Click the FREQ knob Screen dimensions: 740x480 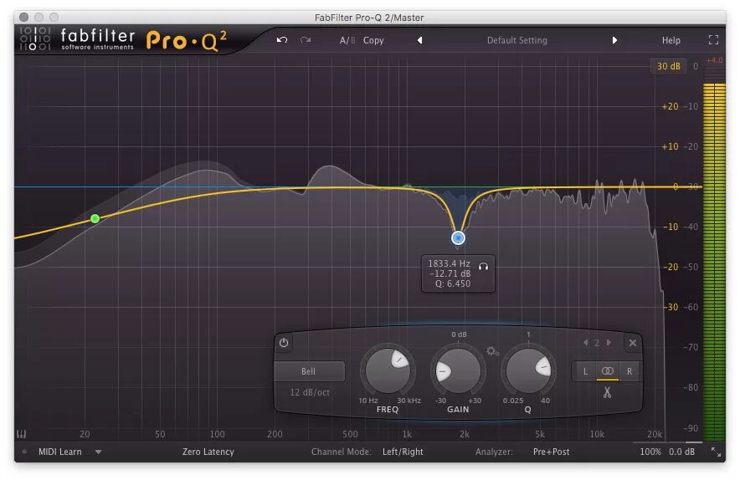click(388, 371)
